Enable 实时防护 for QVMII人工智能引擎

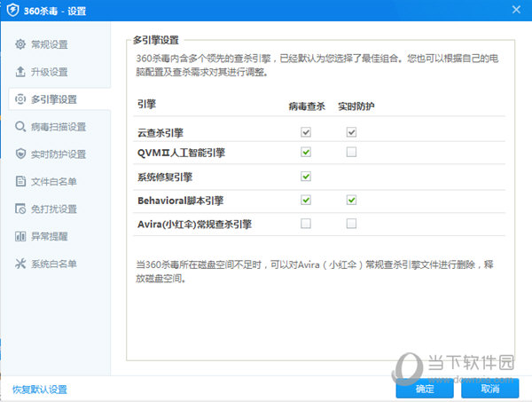click(351, 152)
